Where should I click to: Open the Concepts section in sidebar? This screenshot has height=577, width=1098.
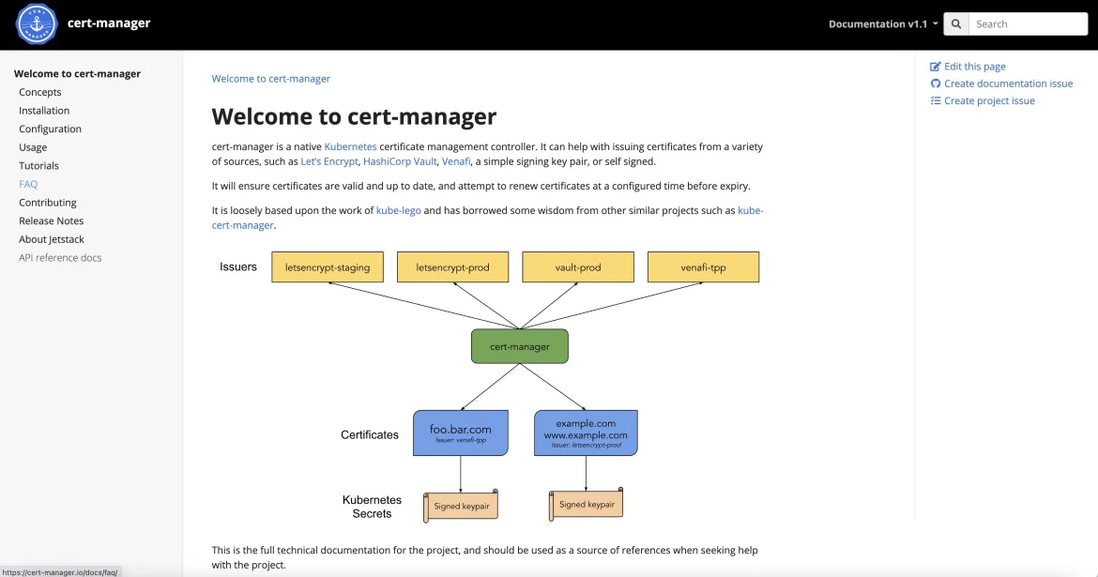(40, 92)
